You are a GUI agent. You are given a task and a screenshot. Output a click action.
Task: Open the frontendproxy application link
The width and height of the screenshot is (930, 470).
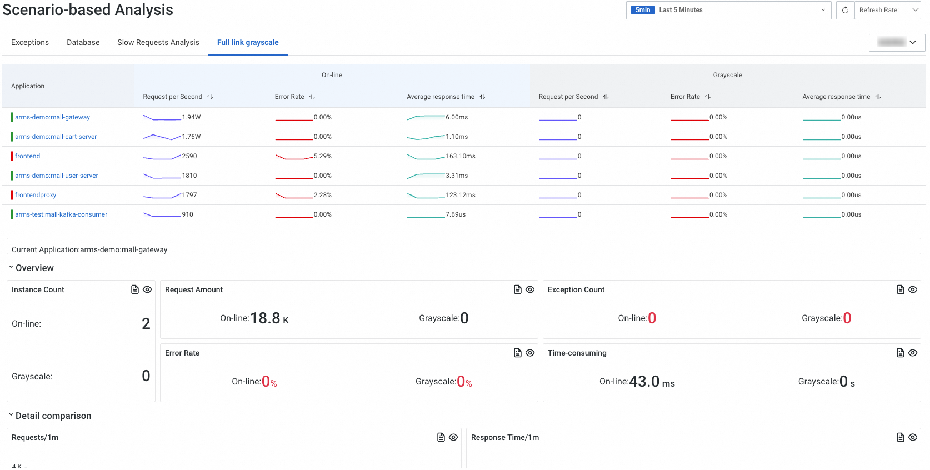coord(36,195)
